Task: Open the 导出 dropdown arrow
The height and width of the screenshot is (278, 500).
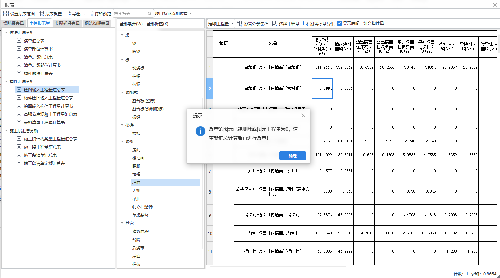Action: click(84, 14)
